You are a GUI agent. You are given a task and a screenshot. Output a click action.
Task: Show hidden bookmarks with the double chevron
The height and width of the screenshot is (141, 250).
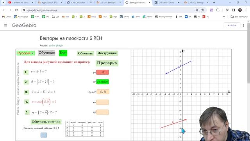pyautogui.click(x=224, y=16)
